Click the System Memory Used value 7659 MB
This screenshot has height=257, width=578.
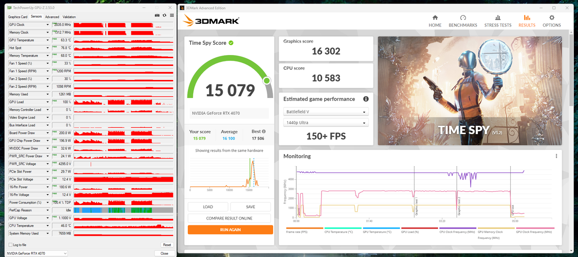[62, 233]
